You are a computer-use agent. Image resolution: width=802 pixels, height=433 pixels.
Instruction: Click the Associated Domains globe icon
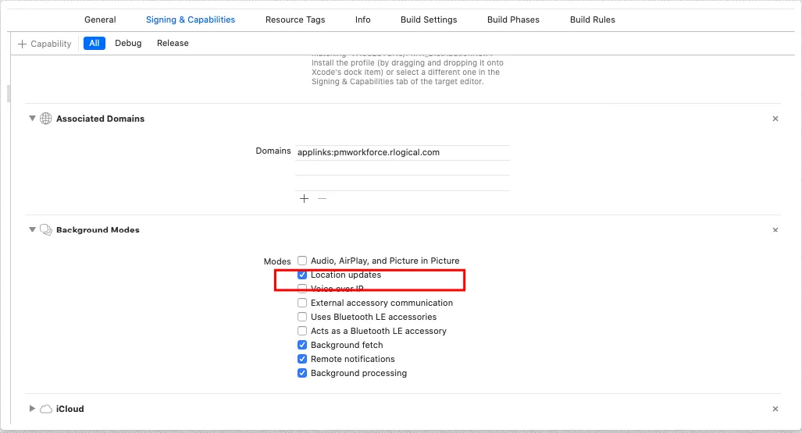tap(46, 119)
